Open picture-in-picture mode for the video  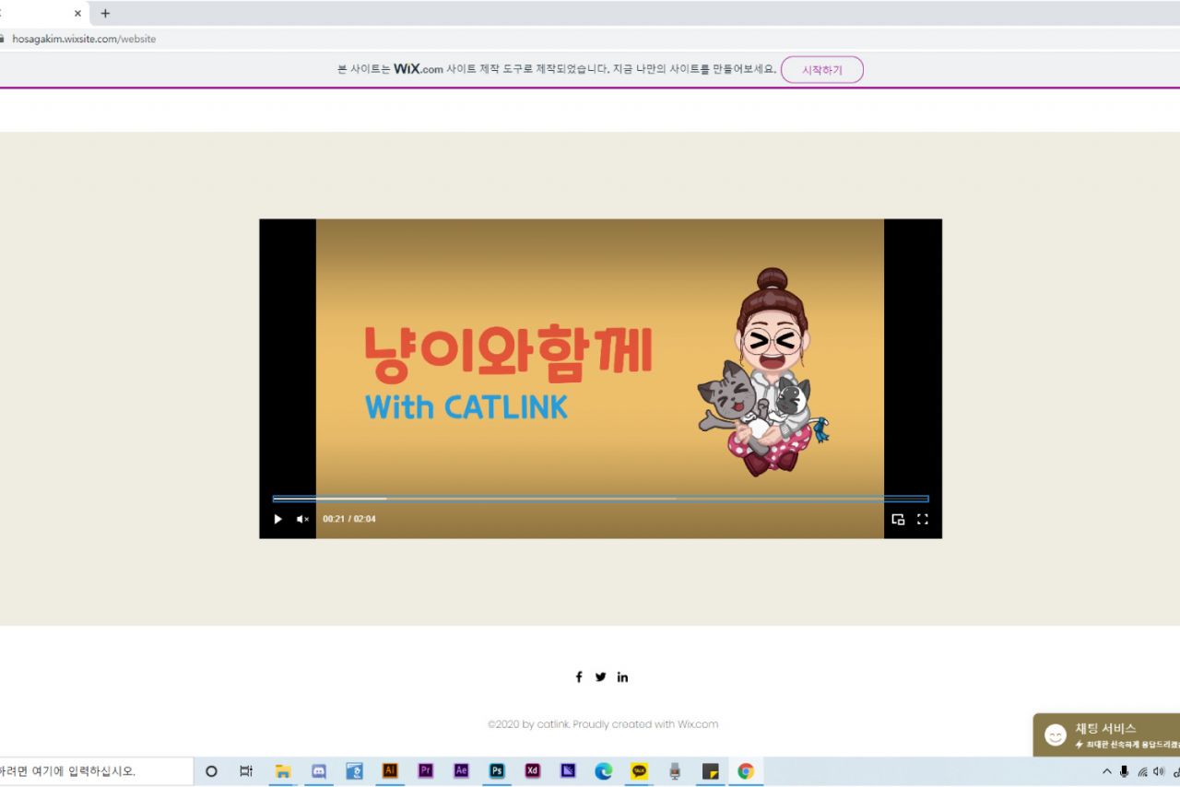tap(898, 519)
